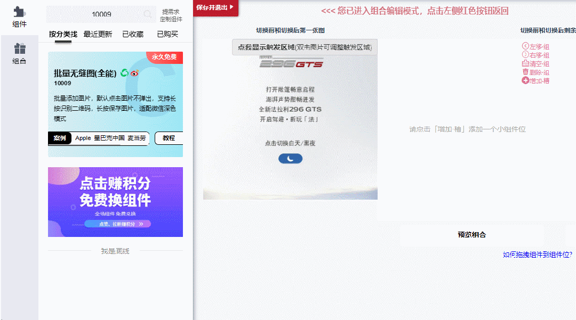Click 保存并退出 red button
This screenshot has height=320, width=576.
pyautogui.click(x=215, y=7)
